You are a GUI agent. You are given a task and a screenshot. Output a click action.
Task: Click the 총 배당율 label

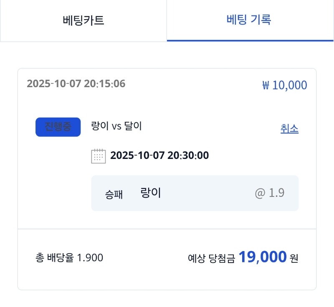point(55,258)
